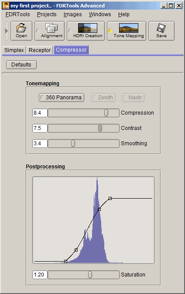Click the FDRTools app icon in title bar
This screenshot has height=294, width=185.
pyautogui.click(x=6, y=5)
